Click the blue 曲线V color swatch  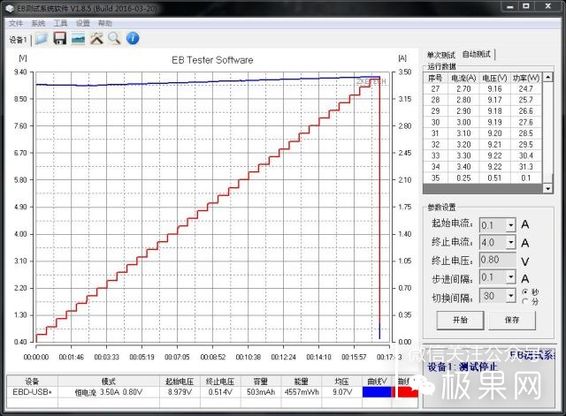(x=377, y=392)
